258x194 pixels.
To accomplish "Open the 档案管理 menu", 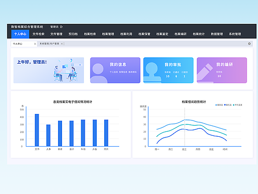I will 108,34.
